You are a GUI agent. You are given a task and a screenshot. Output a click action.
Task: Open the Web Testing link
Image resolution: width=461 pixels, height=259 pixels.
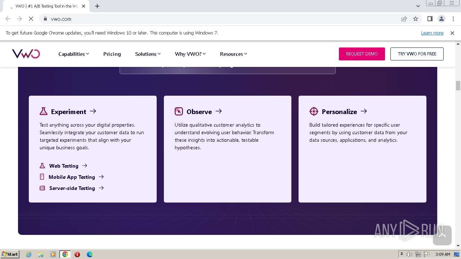click(x=64, y=166)
